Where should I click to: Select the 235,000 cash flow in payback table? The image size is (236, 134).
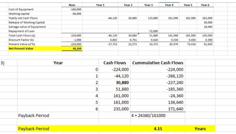(121, 109)
